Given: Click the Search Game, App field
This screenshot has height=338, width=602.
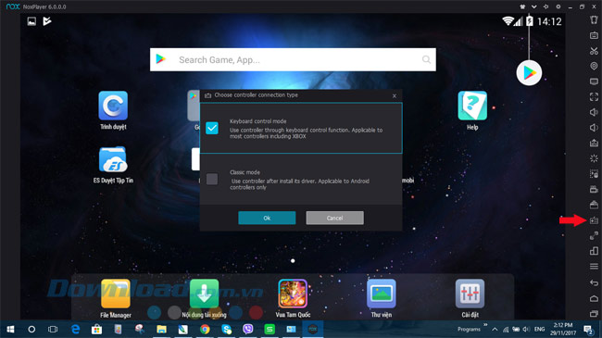Looking at the screenshot, I should tap(293, 59).
